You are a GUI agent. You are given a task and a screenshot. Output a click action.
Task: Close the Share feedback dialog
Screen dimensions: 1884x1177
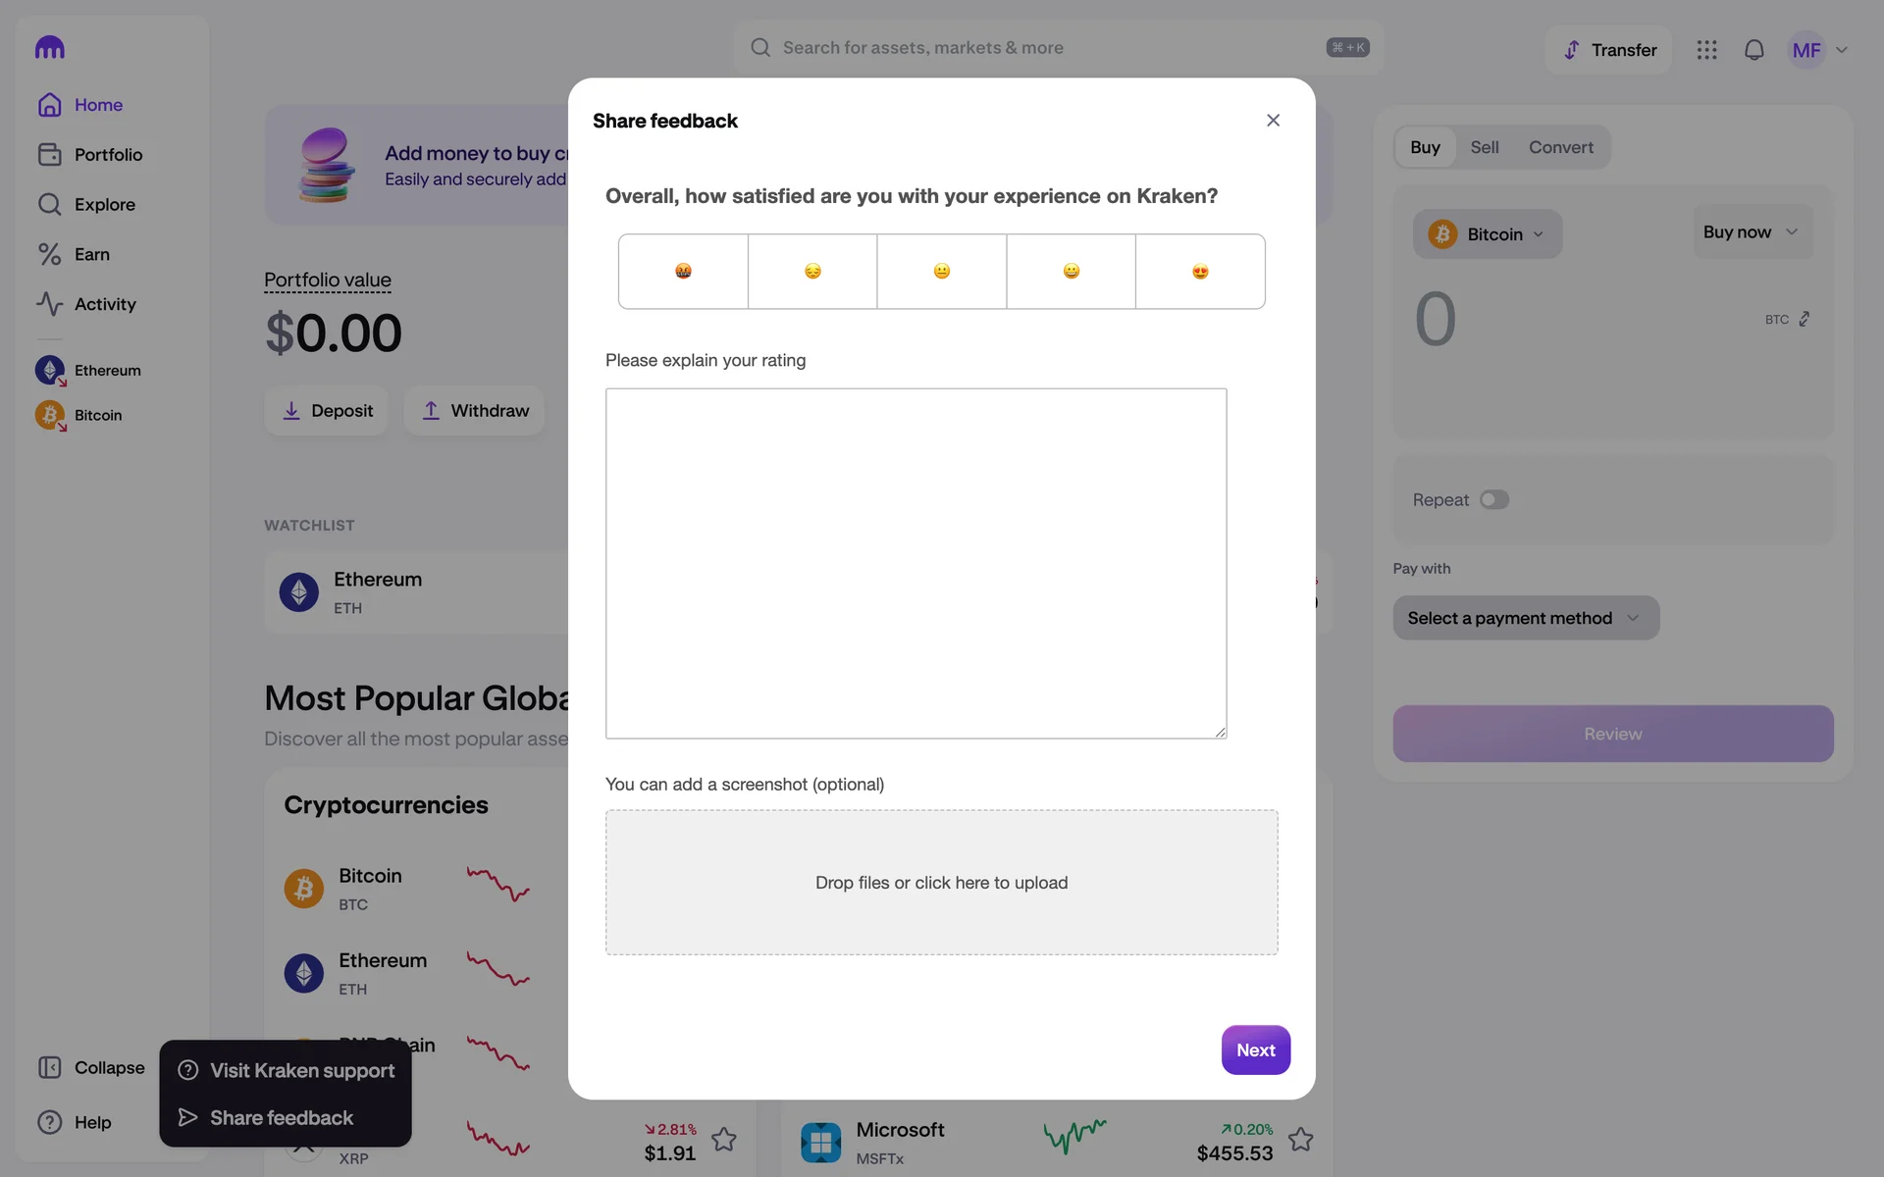[1273, 121]
